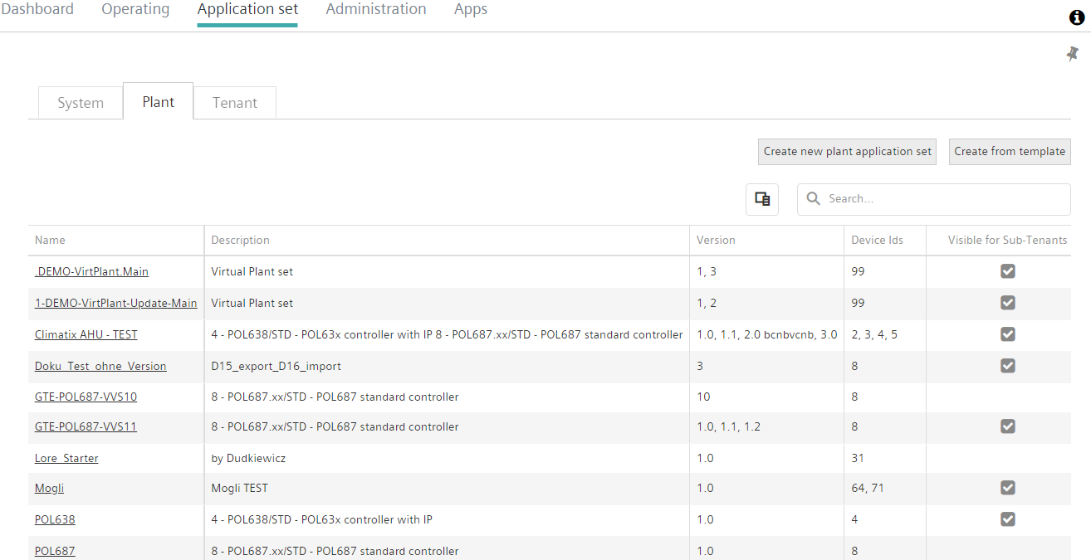Switch to the Tenant tab
Screen dimensions: 1091x560
[x=235, y=103]
